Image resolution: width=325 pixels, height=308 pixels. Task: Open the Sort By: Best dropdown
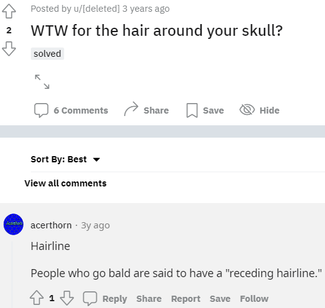pos(65,159)
